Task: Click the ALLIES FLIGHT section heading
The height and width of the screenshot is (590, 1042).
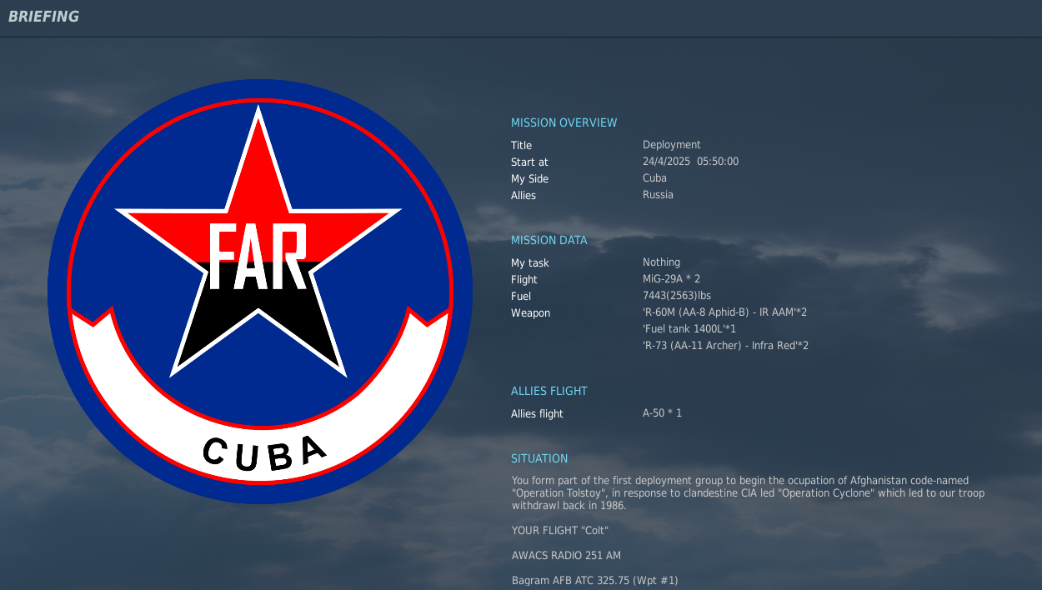Action: point(549,391)
